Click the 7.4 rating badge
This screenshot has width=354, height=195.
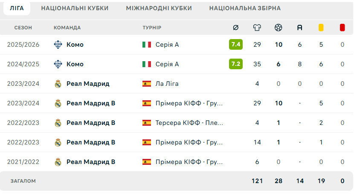tap(236, 44)
